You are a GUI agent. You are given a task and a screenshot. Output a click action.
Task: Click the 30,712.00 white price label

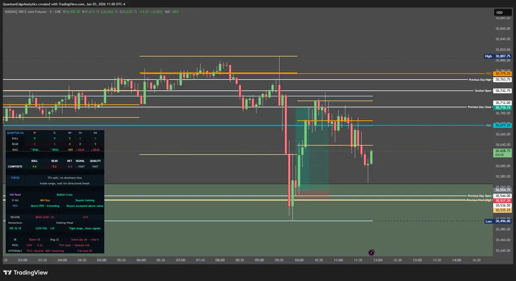click(x=502, y=103)
